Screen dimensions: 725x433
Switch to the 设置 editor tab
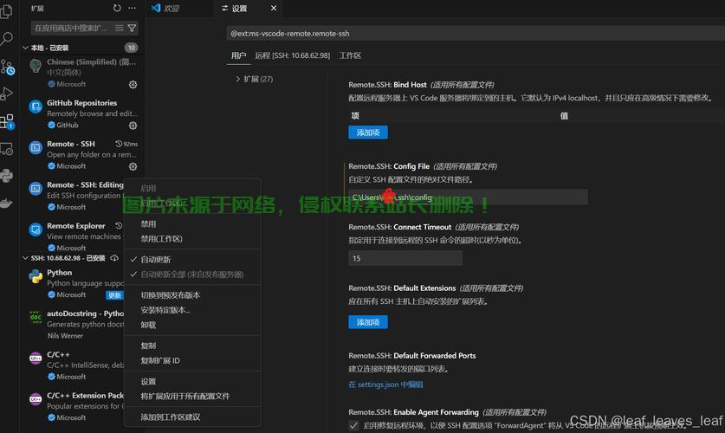pyautogui.click(x=239, y=9)
